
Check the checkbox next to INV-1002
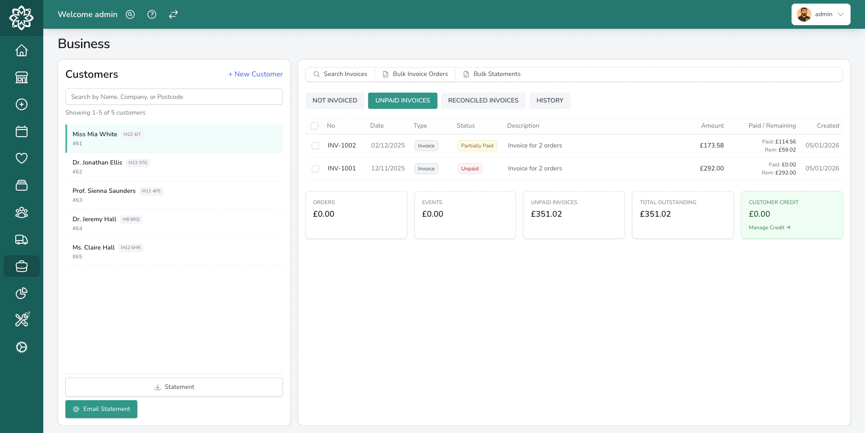tap(315, 145)
